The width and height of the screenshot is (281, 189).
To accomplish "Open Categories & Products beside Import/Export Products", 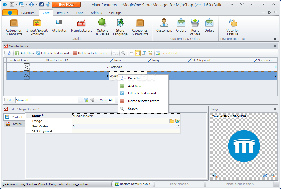I will [x=14, y=27].
